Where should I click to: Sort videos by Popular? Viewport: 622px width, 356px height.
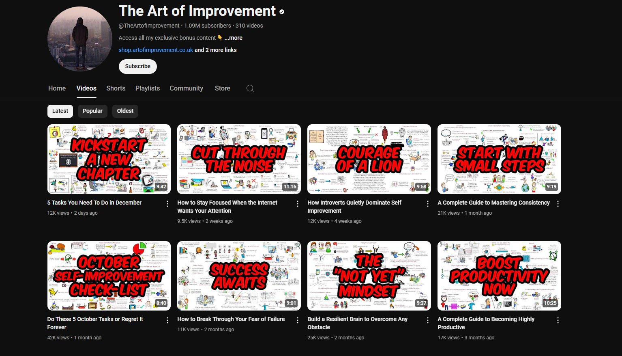click(x=92, y=111)
